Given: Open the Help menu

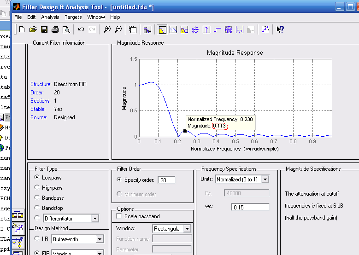Looking at the screenshot, I should (115, 17).
